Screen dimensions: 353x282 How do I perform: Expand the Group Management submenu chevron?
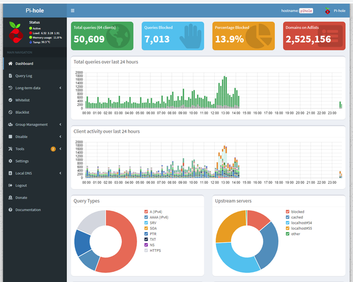(61, 125)
